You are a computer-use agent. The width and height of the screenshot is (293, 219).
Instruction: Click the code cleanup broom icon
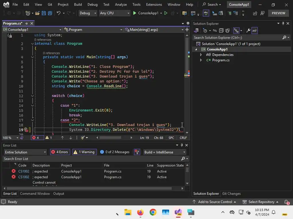click(83, 138)
